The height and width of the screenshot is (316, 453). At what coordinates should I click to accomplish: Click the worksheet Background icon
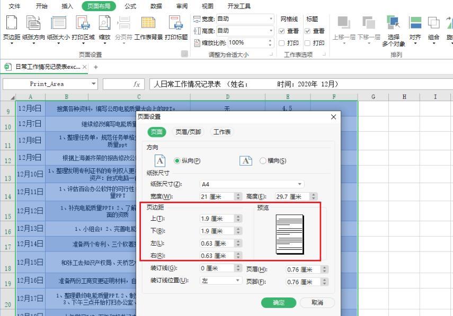click(148, 23)
